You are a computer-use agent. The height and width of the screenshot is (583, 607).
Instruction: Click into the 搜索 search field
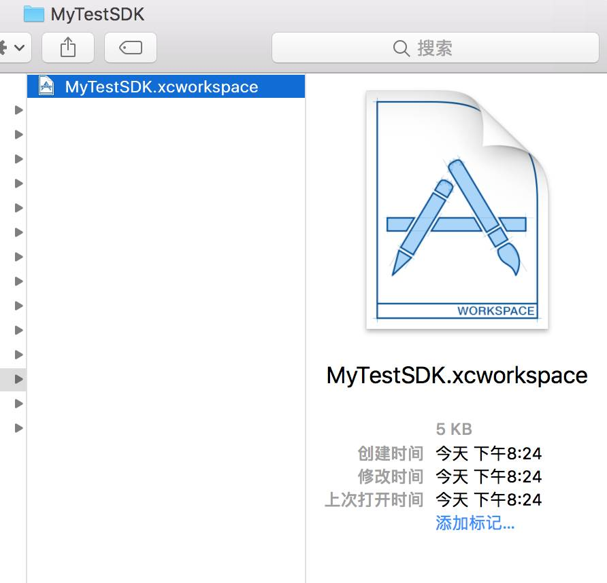coord(436,48)
